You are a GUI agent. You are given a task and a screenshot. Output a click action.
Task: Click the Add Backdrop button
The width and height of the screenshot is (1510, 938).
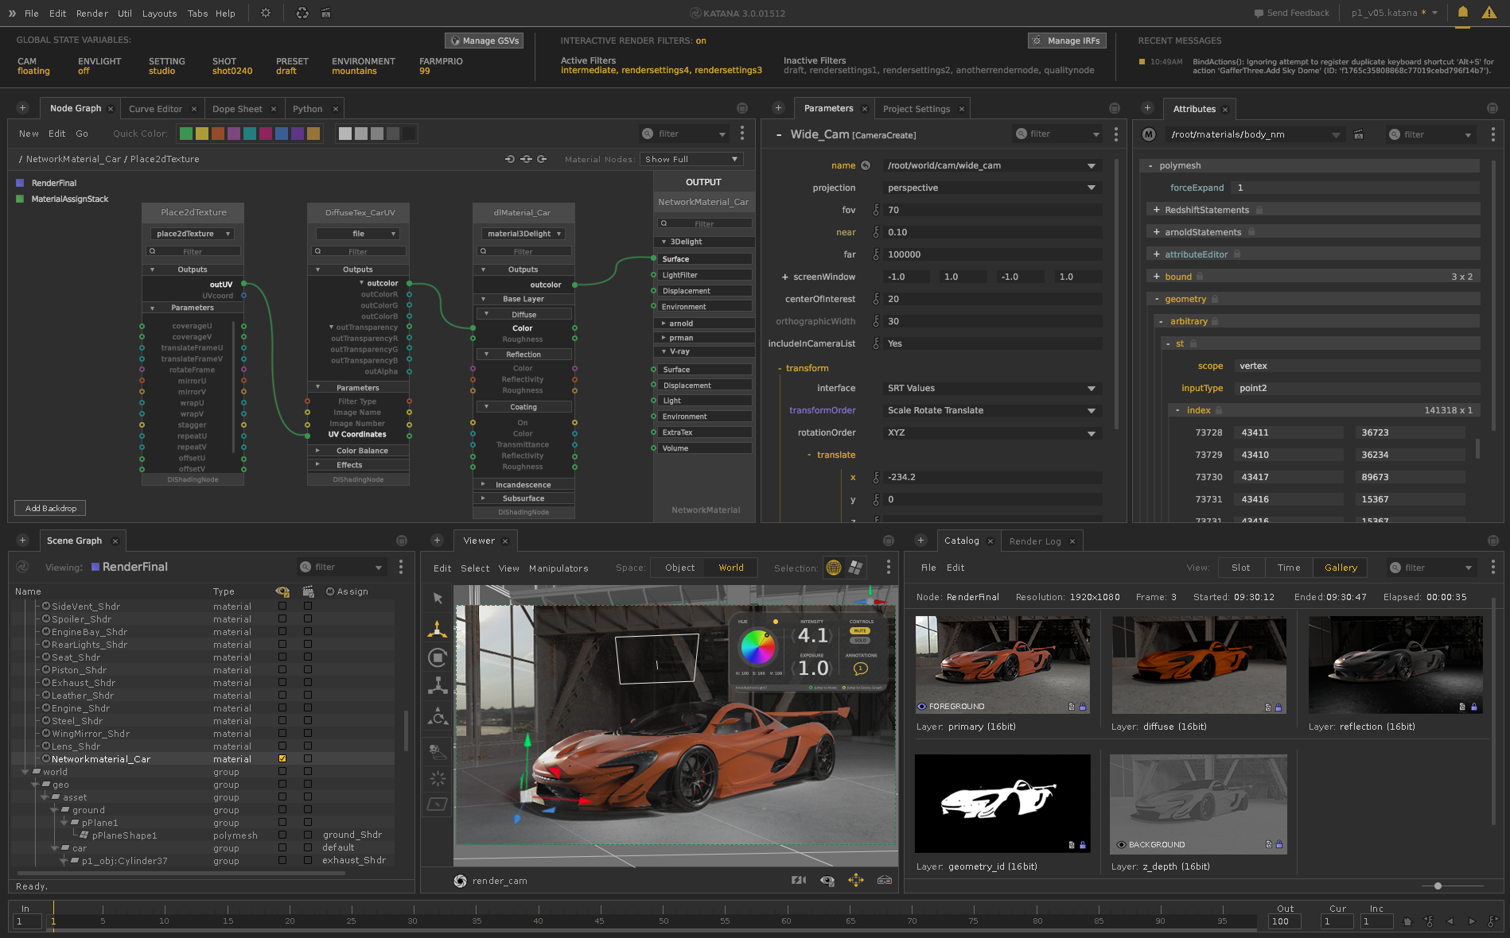(x=50, y=508)
